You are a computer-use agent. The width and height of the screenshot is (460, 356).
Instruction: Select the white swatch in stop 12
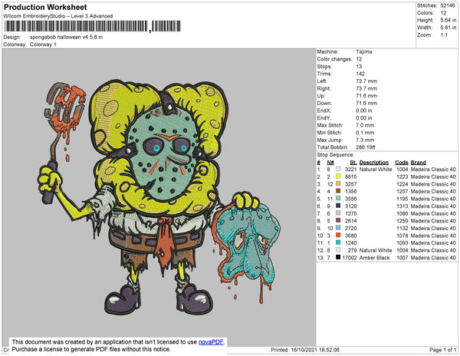tap(338, 250)
